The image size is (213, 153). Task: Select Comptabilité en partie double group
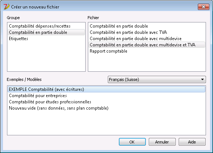tap(46, 32)
